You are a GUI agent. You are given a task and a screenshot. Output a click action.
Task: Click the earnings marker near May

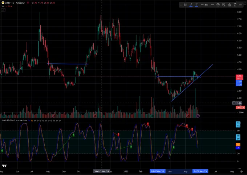(188, 116)
